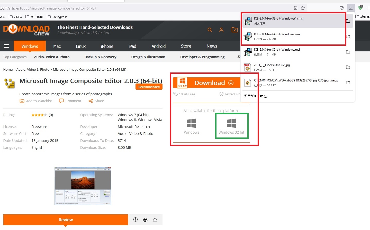370x230 pixels.
Task: Toggle reader view icon in address bar
Action: [296, 8]
